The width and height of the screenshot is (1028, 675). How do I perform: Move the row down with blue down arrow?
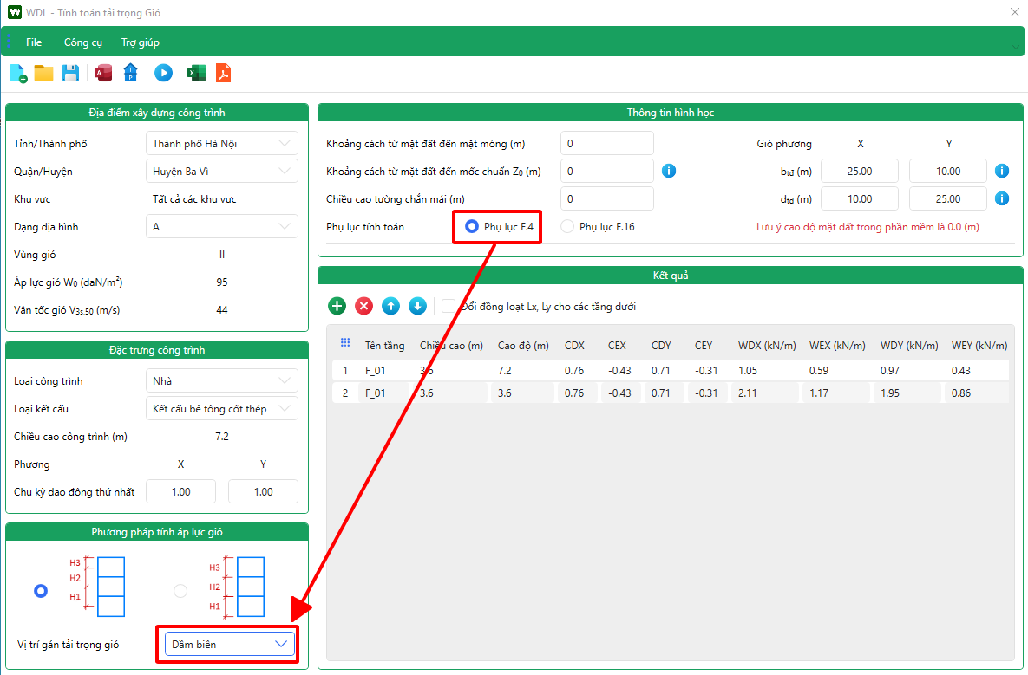pyautogui.click(x=417, y=306)
